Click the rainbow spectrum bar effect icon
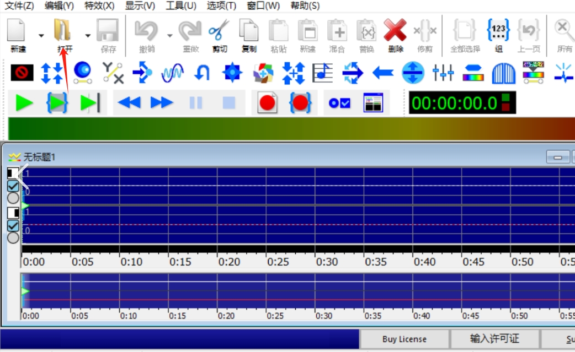Screen dimensions: 575x352 coord(473,73)
